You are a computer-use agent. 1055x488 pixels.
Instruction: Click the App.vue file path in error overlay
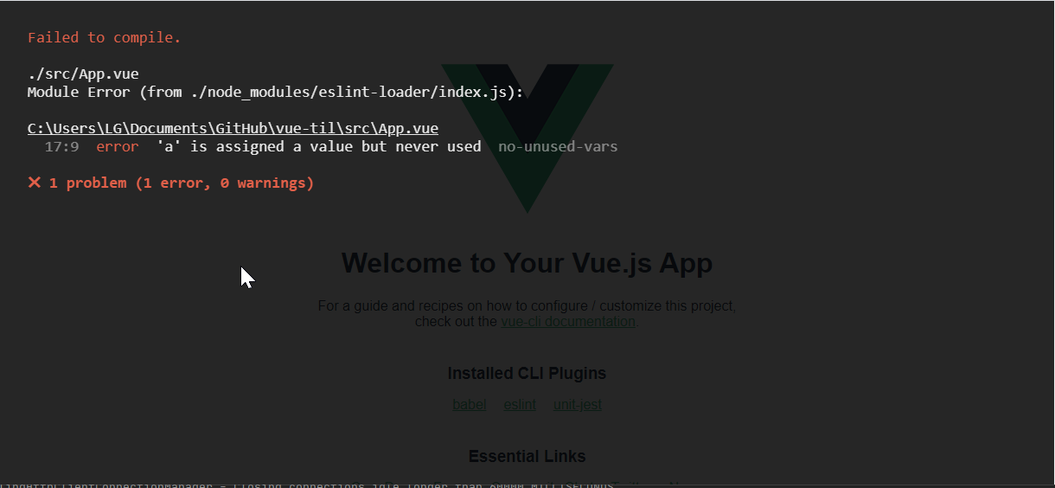pos(233,128)
